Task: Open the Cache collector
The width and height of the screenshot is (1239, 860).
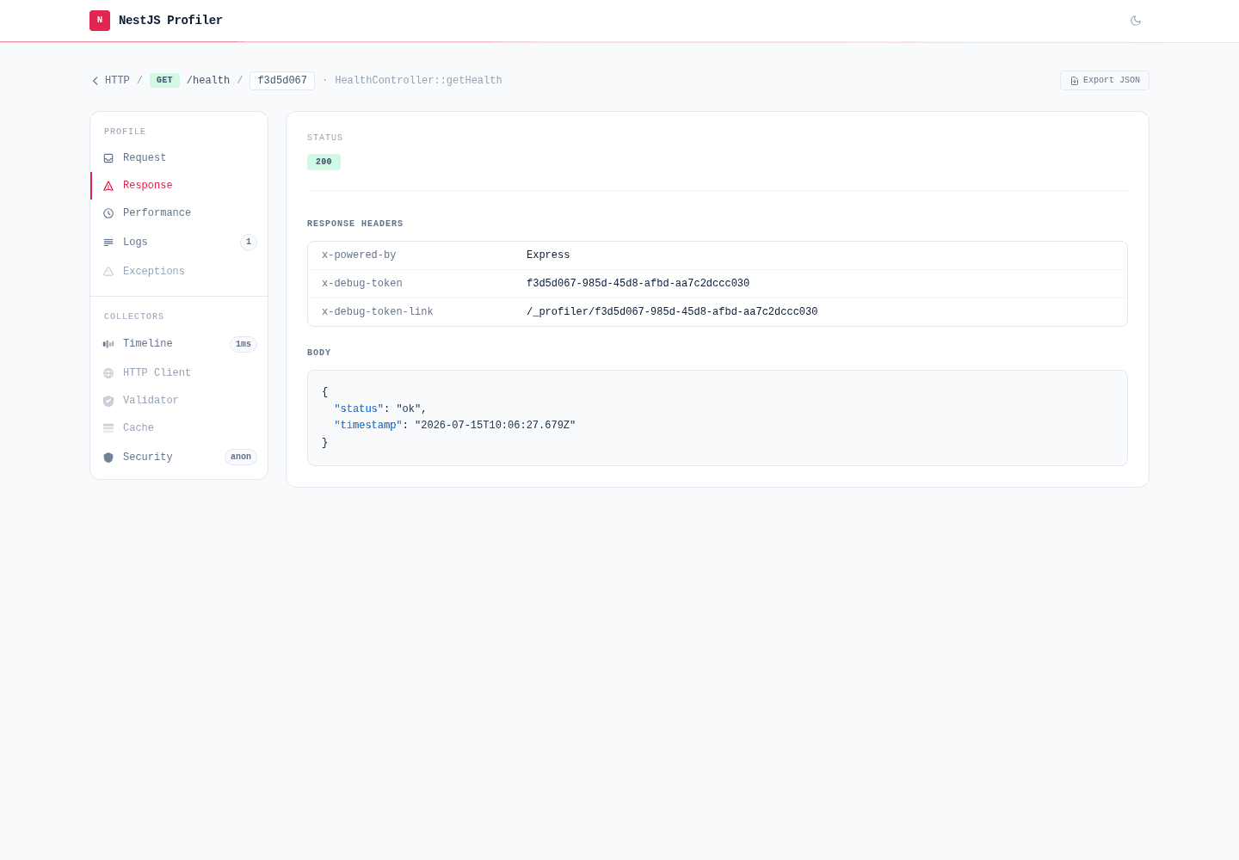Action: 179,428
